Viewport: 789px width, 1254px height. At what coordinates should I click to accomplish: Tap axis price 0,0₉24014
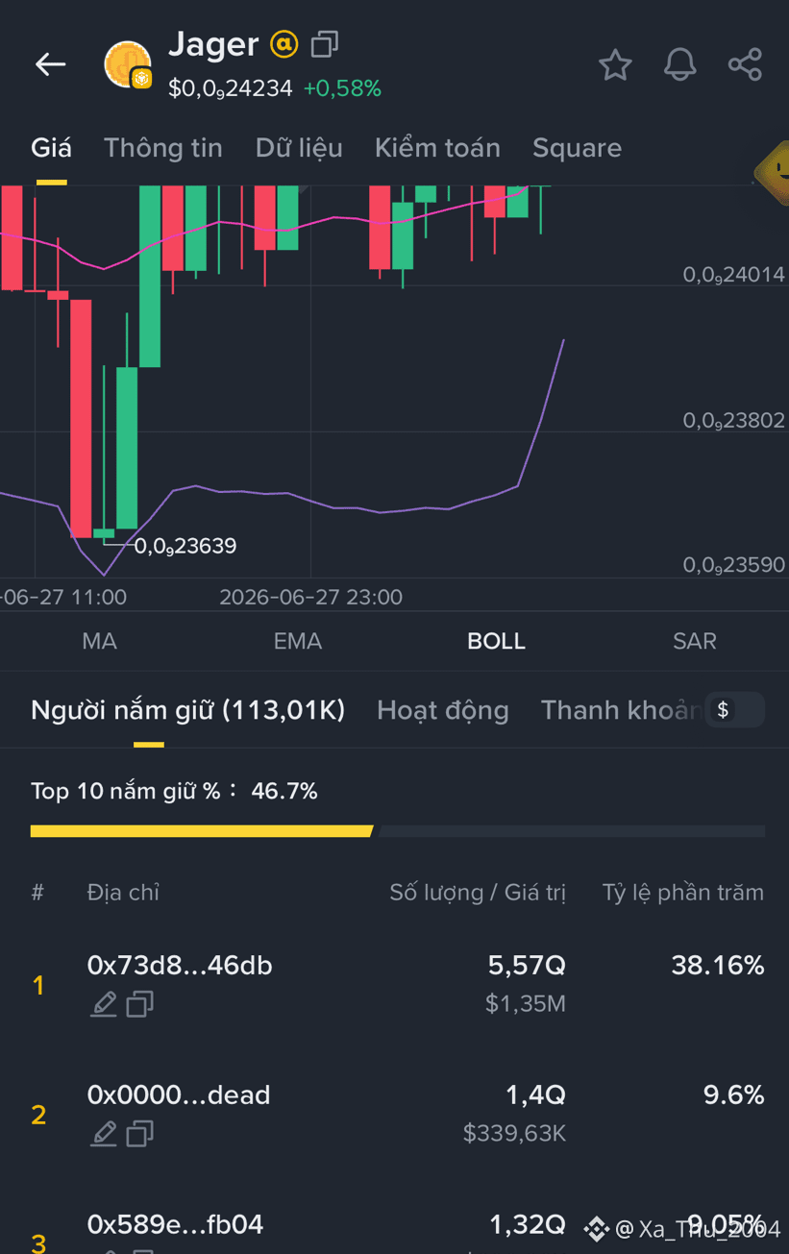coord(734,275)
